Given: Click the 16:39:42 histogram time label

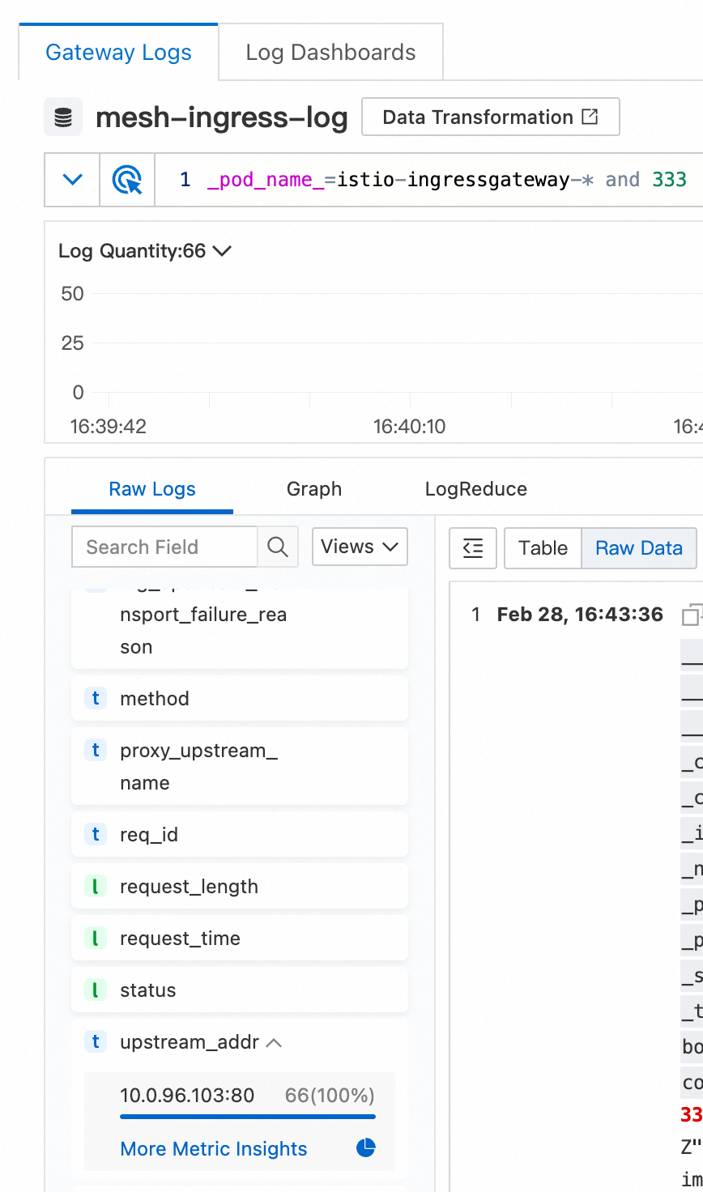Looking at the screenshot, I should (109, 427).
